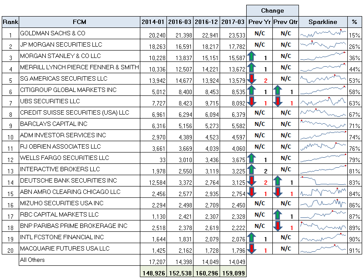This screenshot has width=363, height=278.
Task: Click RBC Capital Markets' Prev Qtr up arrow
Action: click(x=278, y=215)
